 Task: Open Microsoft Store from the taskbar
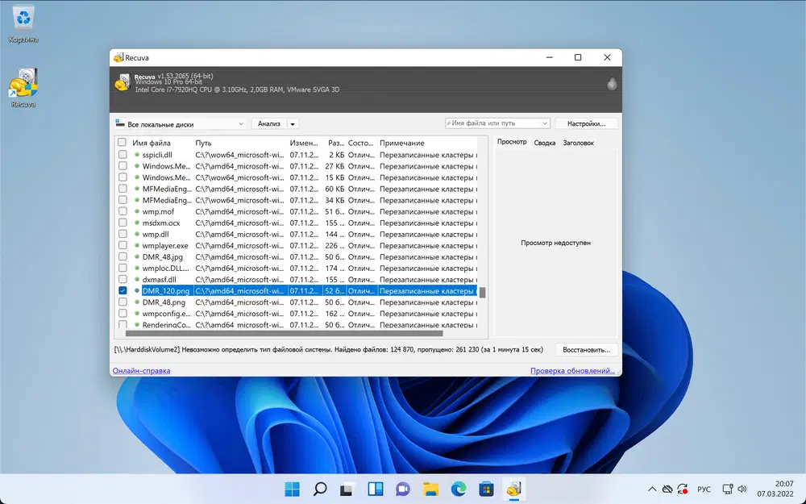point(486,489)
